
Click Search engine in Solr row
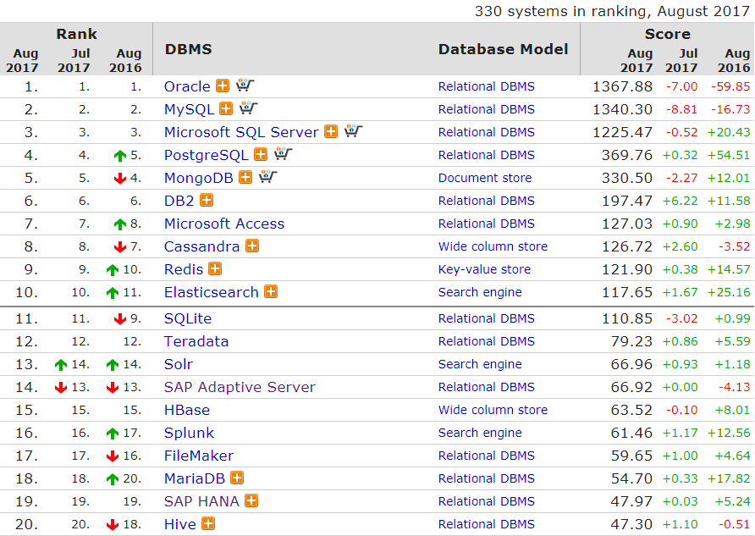point(480,365)
